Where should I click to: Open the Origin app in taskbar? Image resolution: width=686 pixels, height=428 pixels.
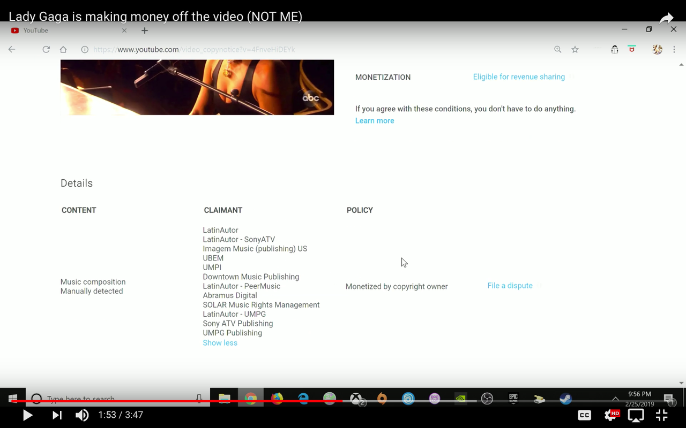pyautogui.click(x=382, y=399)
